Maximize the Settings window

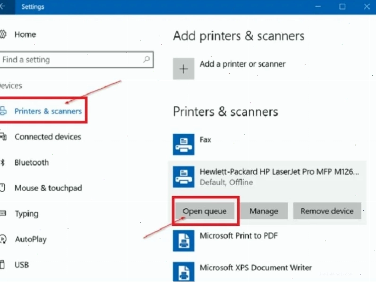(x=342, y=7)
